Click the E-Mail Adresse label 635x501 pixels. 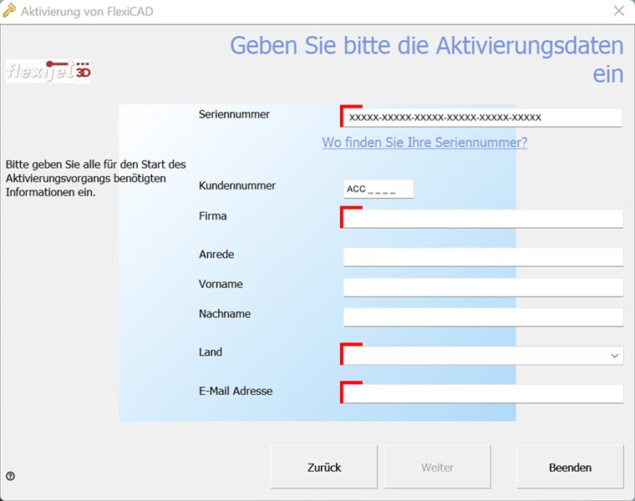(236, 391)
